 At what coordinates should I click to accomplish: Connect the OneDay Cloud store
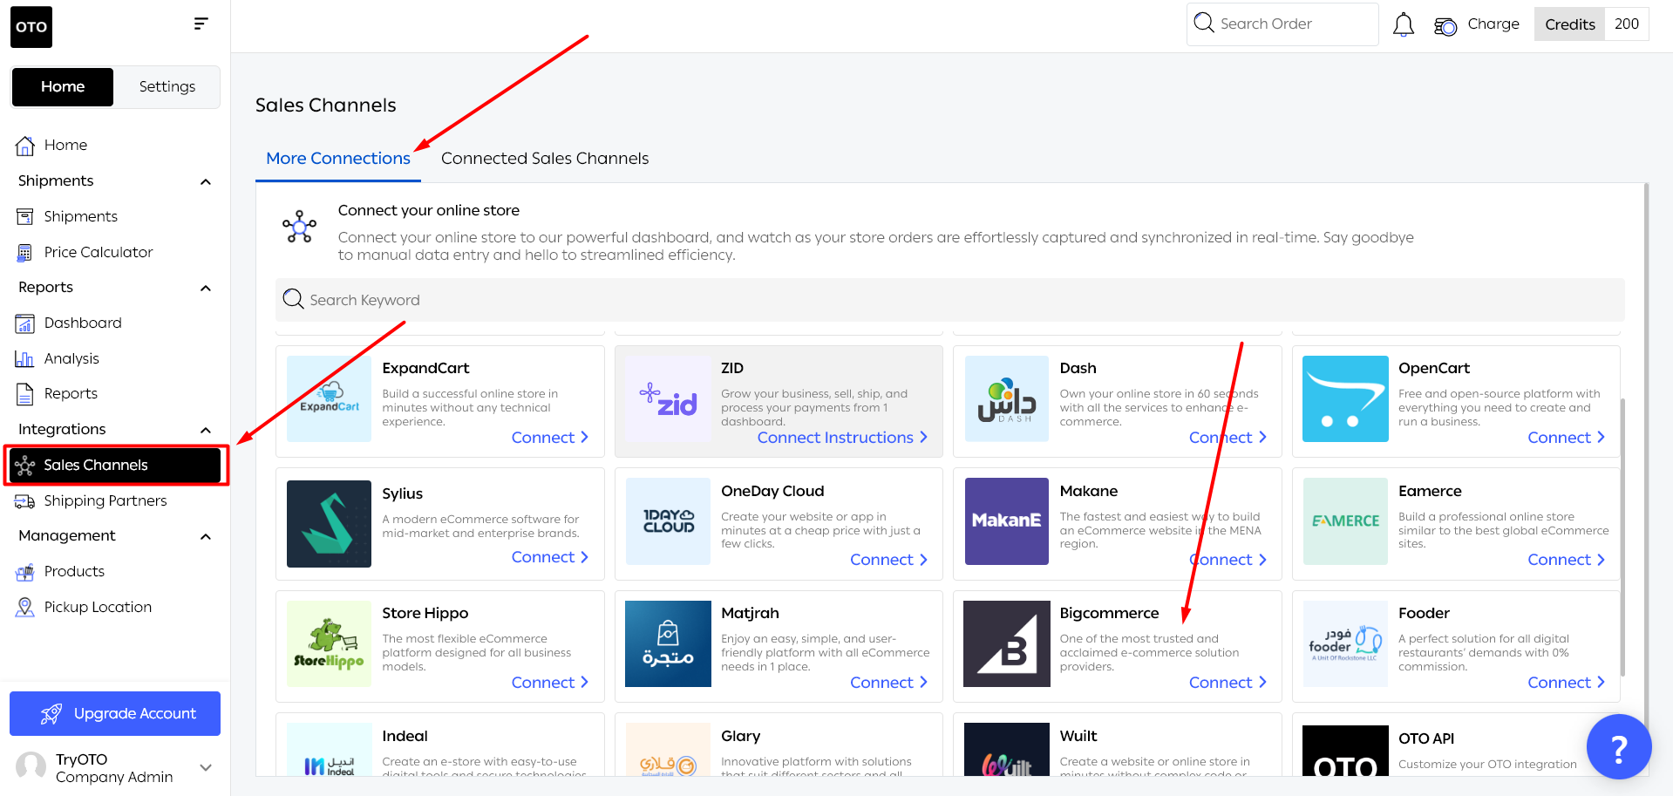[x=889, y=560]
